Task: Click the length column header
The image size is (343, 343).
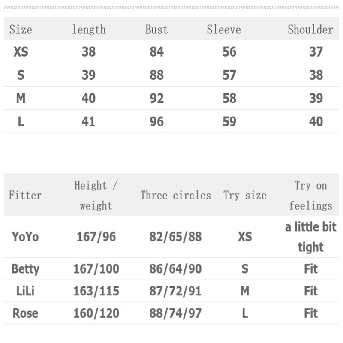Action: tap(89, 30)
